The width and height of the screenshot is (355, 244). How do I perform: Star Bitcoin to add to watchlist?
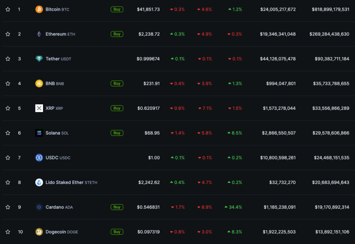8,9
